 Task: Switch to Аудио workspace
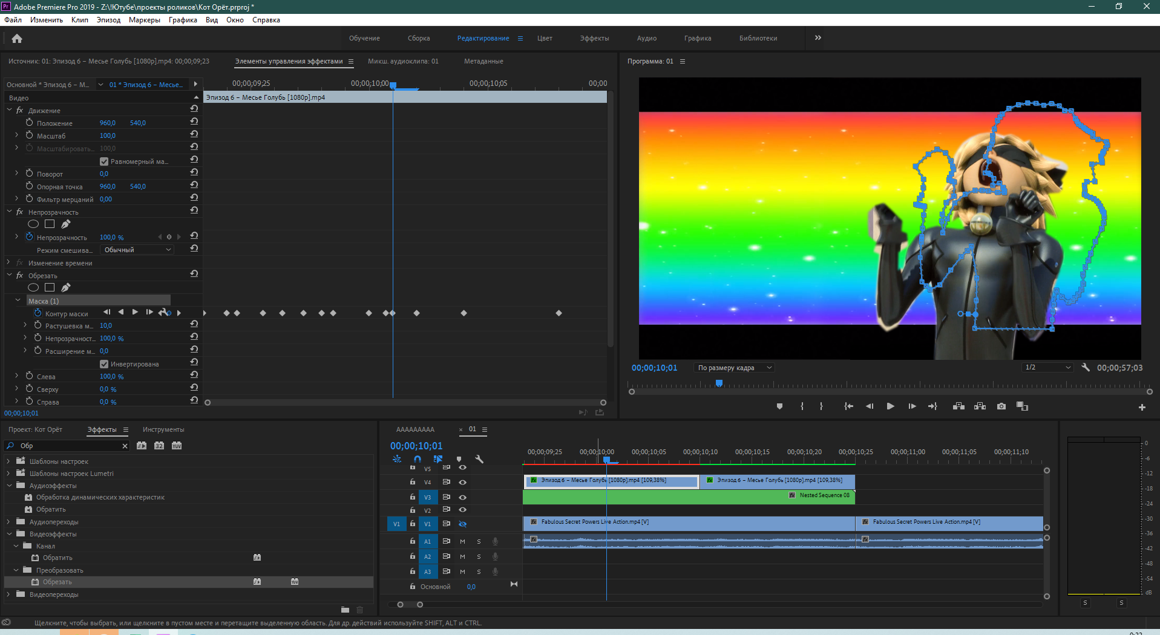(647, 38)
